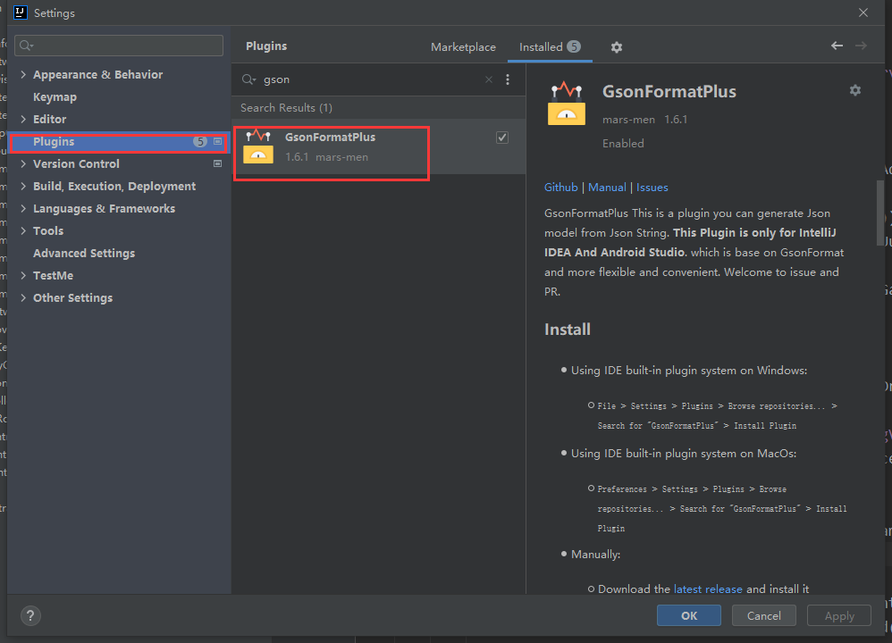Click the Apply button
This screenshot has width=892, height=643.
pos(839,615)
